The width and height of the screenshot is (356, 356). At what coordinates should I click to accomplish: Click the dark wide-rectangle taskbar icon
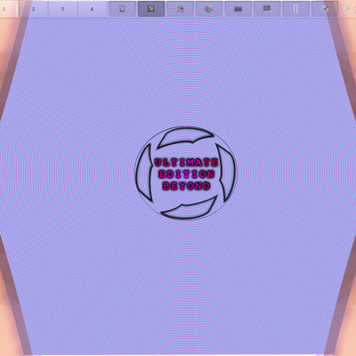click(x=238, y=9)
